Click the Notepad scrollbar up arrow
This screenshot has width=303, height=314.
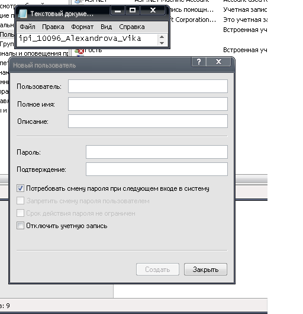[x=162, y=37]
